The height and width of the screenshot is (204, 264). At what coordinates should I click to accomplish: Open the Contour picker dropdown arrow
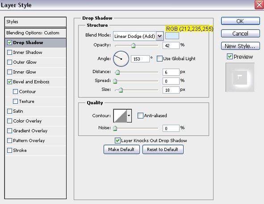(129, 116)
